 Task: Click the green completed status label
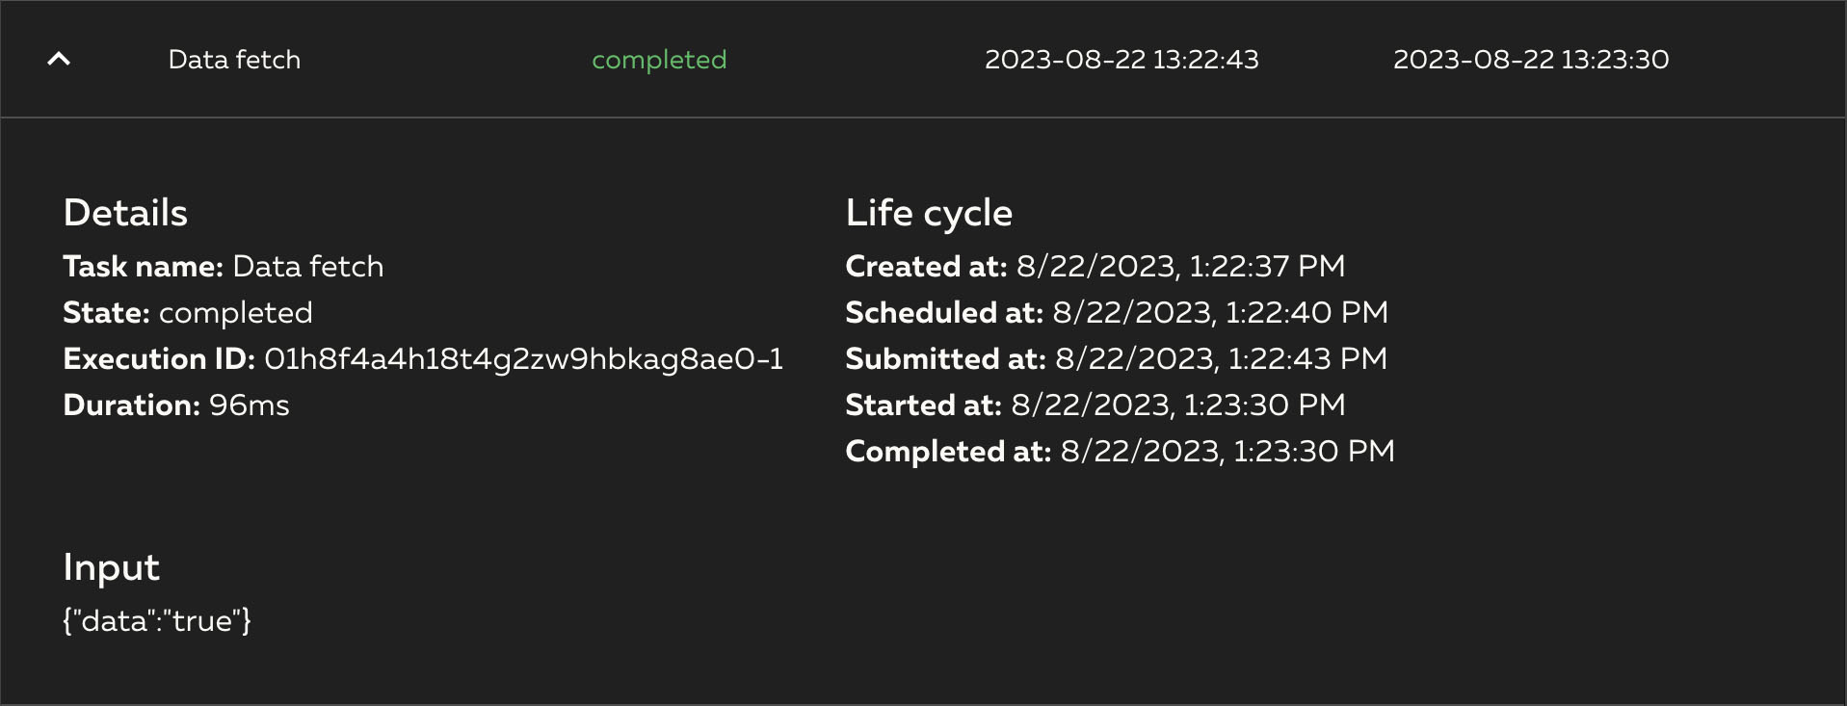pyautogui.click(x=659, y=60)
